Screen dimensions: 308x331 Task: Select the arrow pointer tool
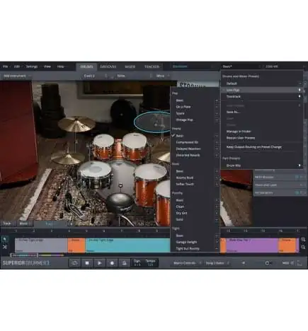[x=4, y=239]
